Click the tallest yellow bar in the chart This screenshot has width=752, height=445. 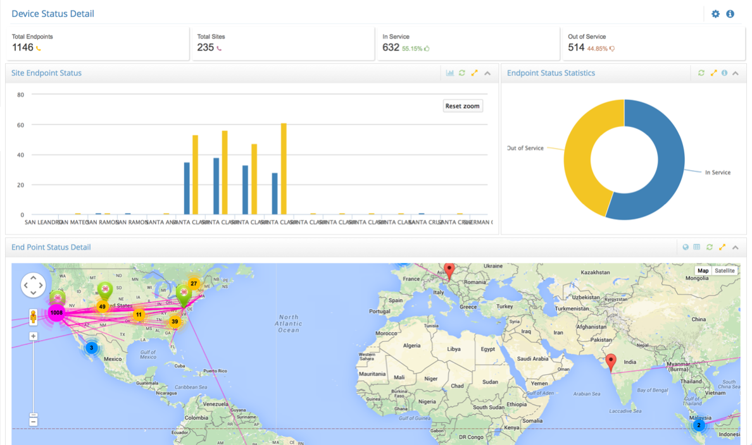(x=284, y=169)
